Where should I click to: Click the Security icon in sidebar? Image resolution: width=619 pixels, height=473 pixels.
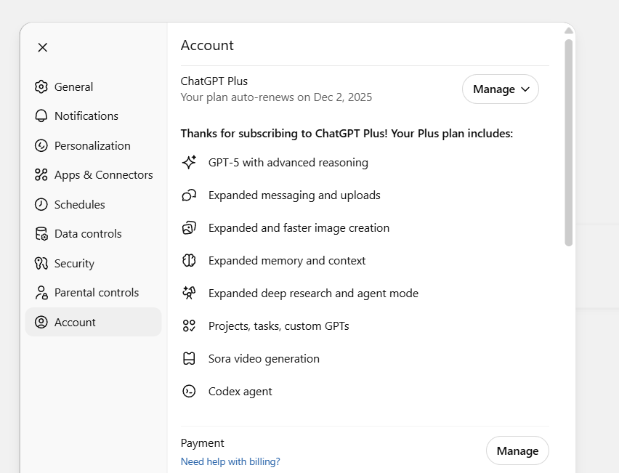tap(41, 264)
